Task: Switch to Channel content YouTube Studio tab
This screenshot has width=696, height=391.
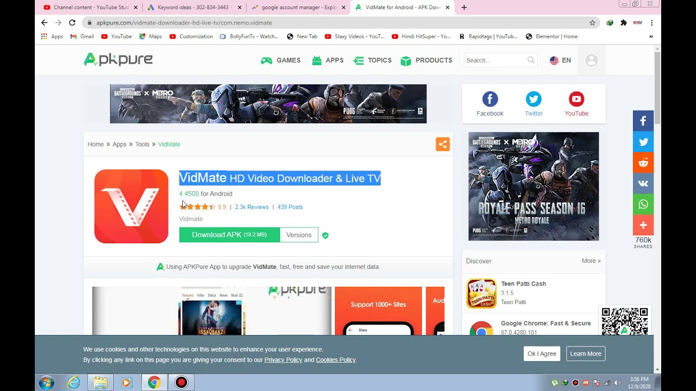Action: (x=90, y=8)
